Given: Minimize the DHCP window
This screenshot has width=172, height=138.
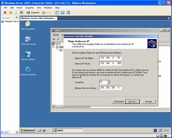Looking at the screenshot, I should 161,30.
